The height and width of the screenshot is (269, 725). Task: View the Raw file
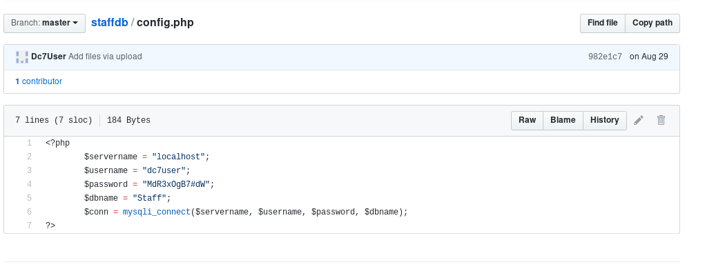(527, 120)
